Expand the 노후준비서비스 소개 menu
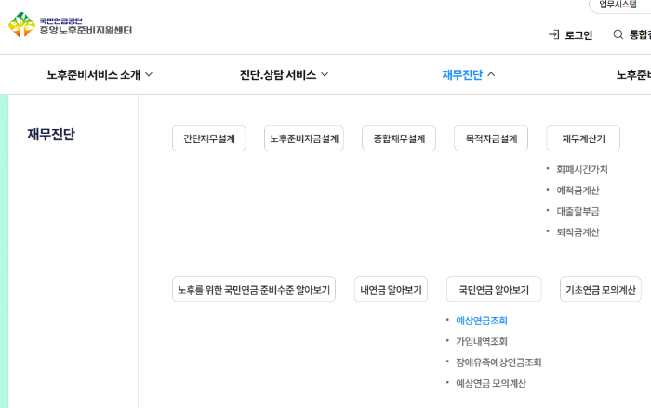This screenshot has width=651, height=408. click(x=93, y=74)
